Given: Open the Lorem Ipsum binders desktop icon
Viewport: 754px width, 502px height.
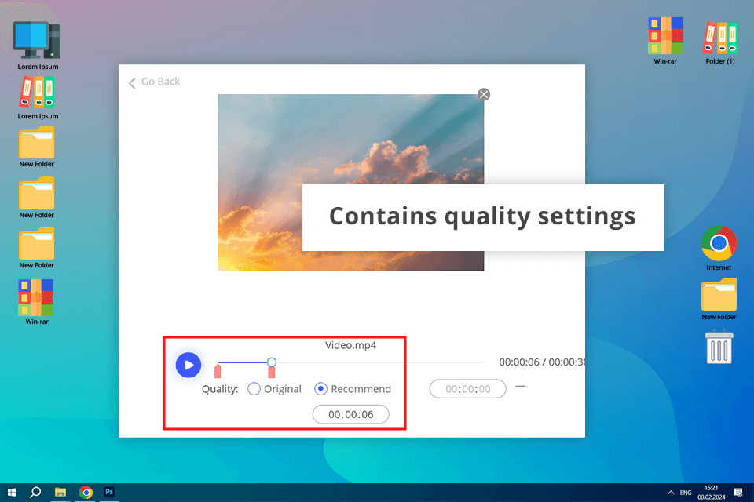Looking at the screenshot, I should 38,98.
